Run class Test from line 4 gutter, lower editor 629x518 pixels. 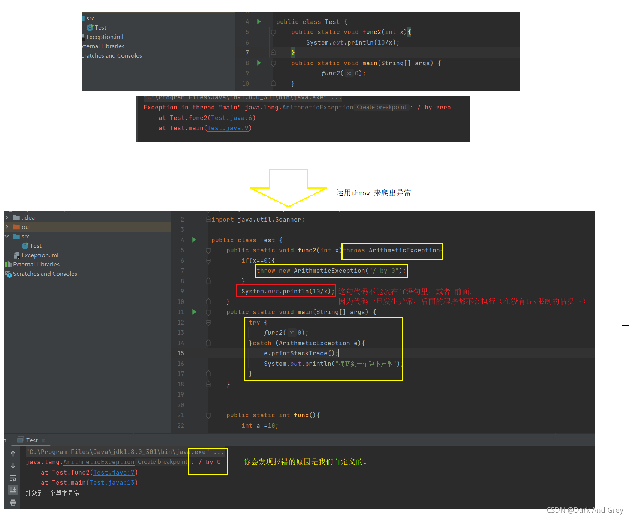coord(194,240)
